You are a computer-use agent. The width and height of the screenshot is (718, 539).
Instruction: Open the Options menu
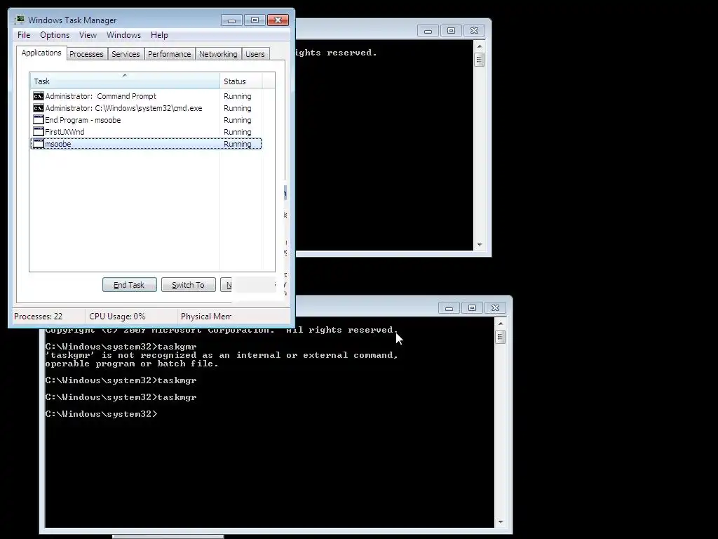55,35
